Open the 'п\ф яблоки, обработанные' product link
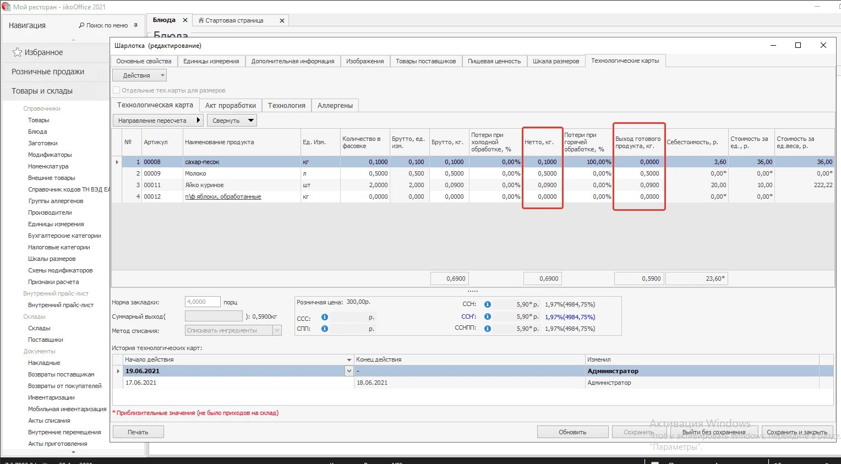This screenshot has width=841, height=464. (x=223, y=196)
